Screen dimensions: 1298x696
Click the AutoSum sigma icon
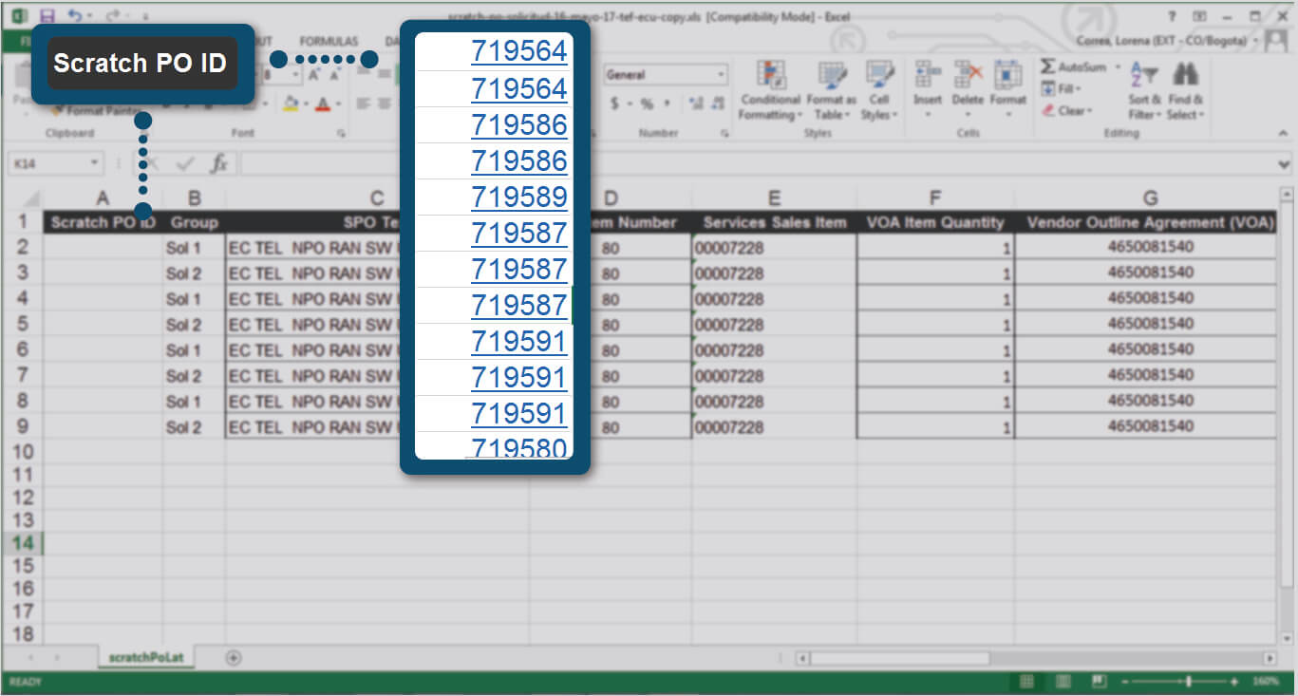click(x=1048, y=67)
